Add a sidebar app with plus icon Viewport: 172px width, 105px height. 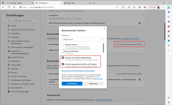pos(169,51)
